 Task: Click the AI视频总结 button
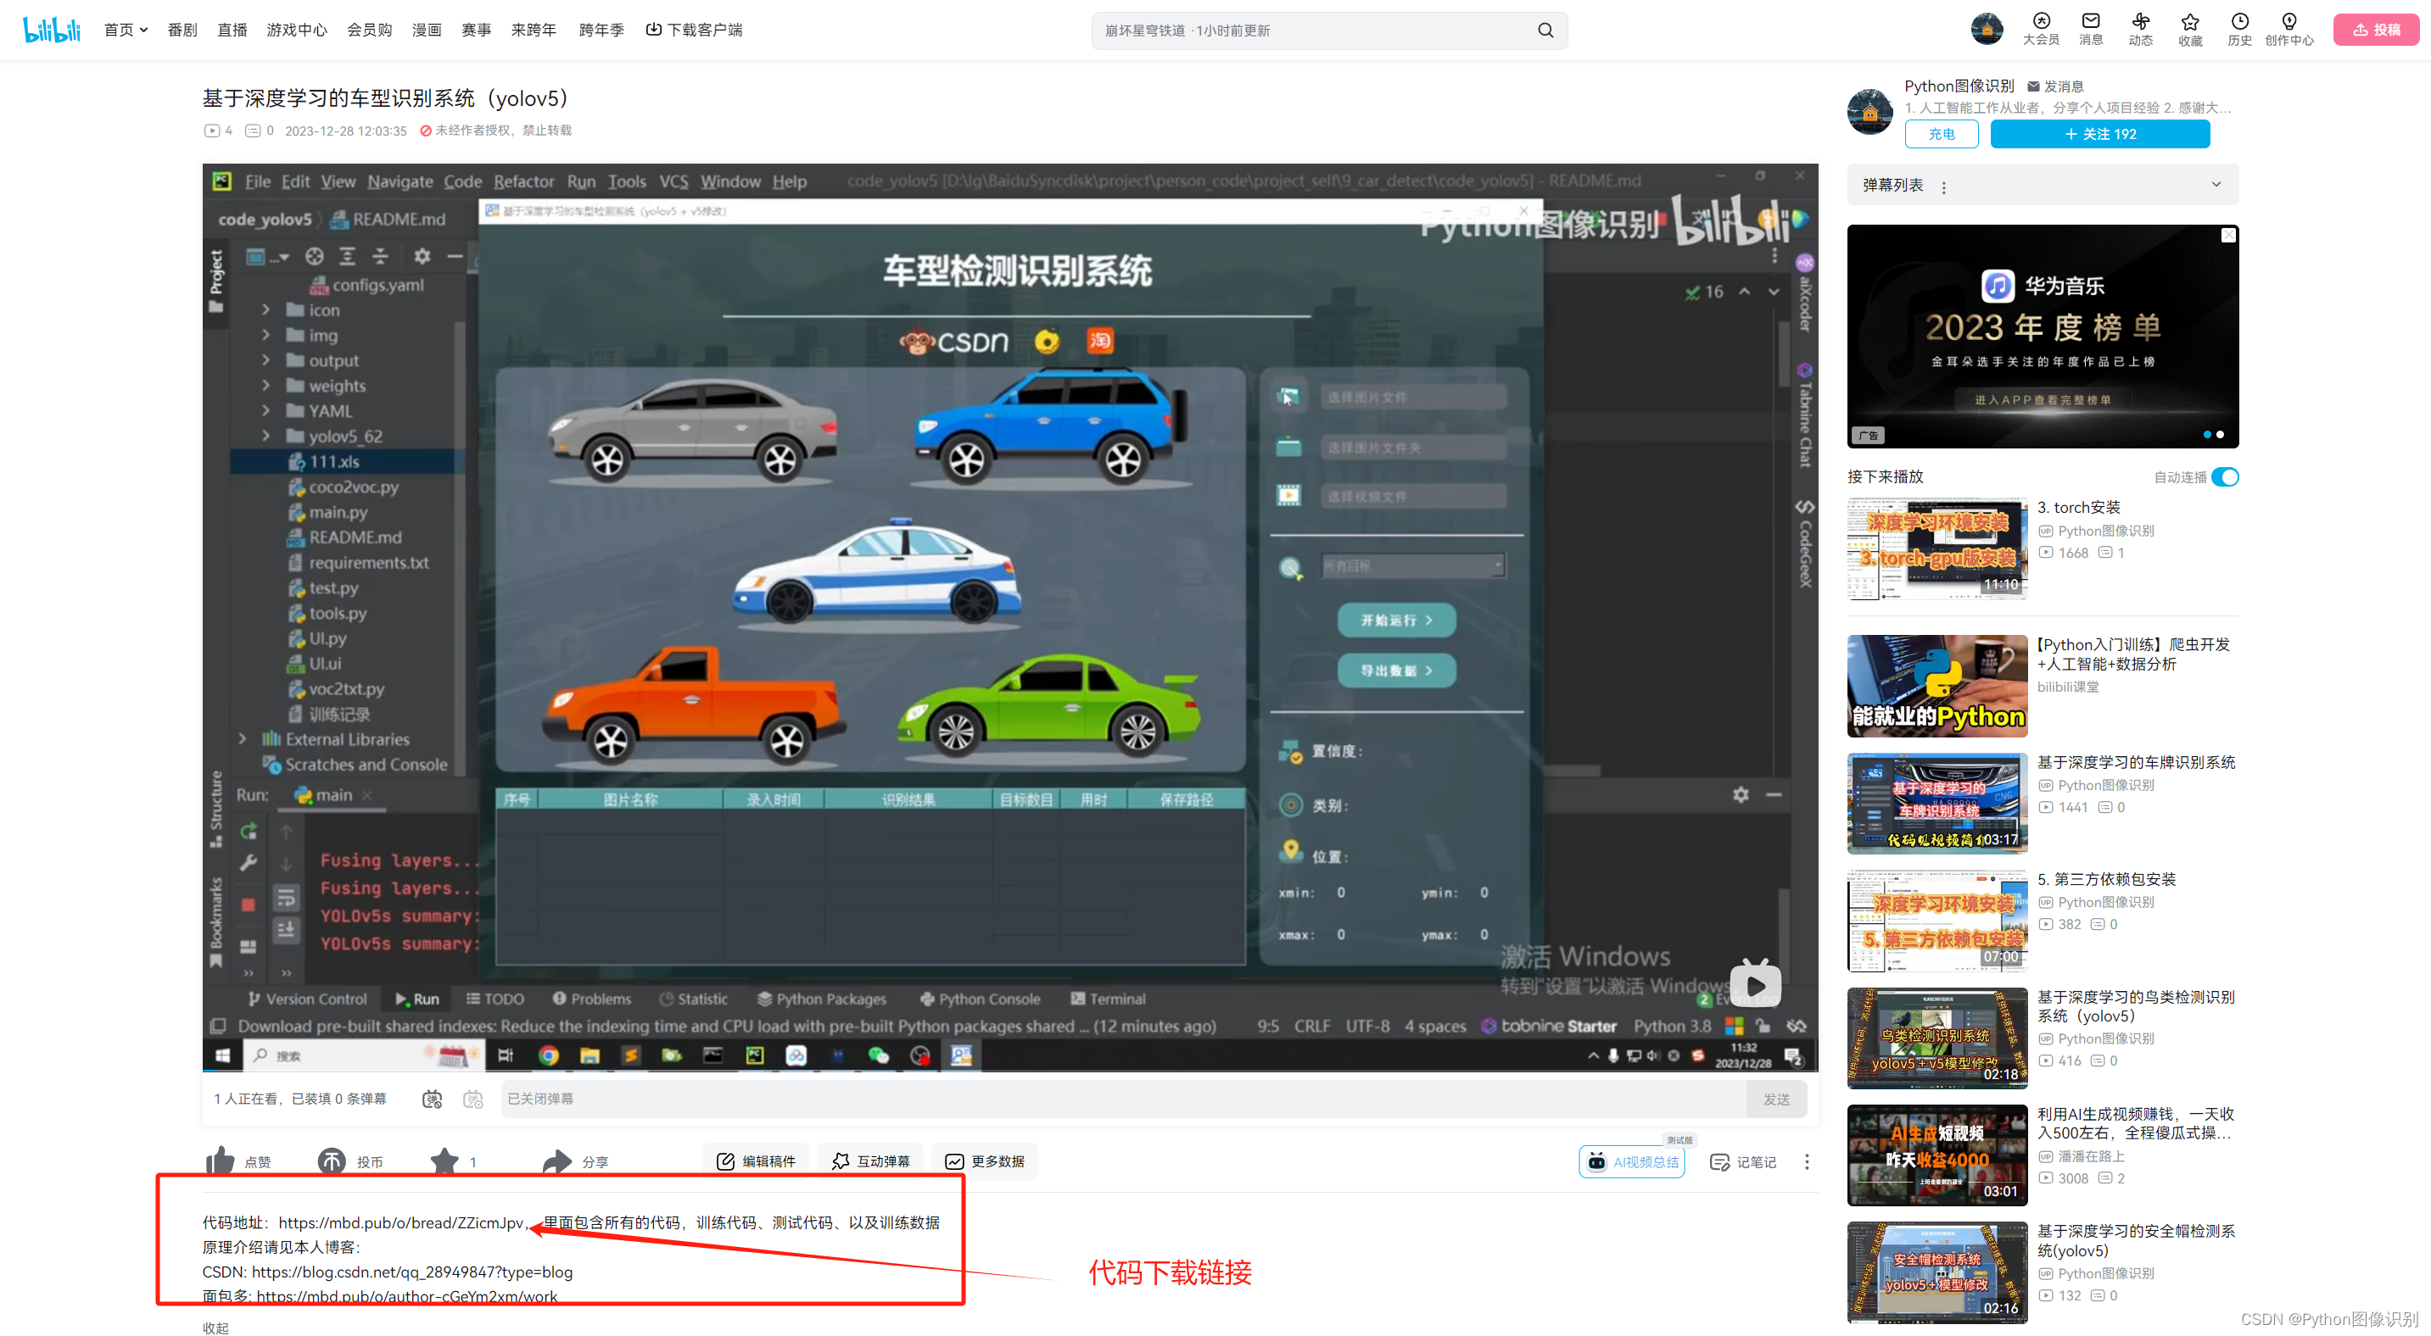tap(1632, 1161)
